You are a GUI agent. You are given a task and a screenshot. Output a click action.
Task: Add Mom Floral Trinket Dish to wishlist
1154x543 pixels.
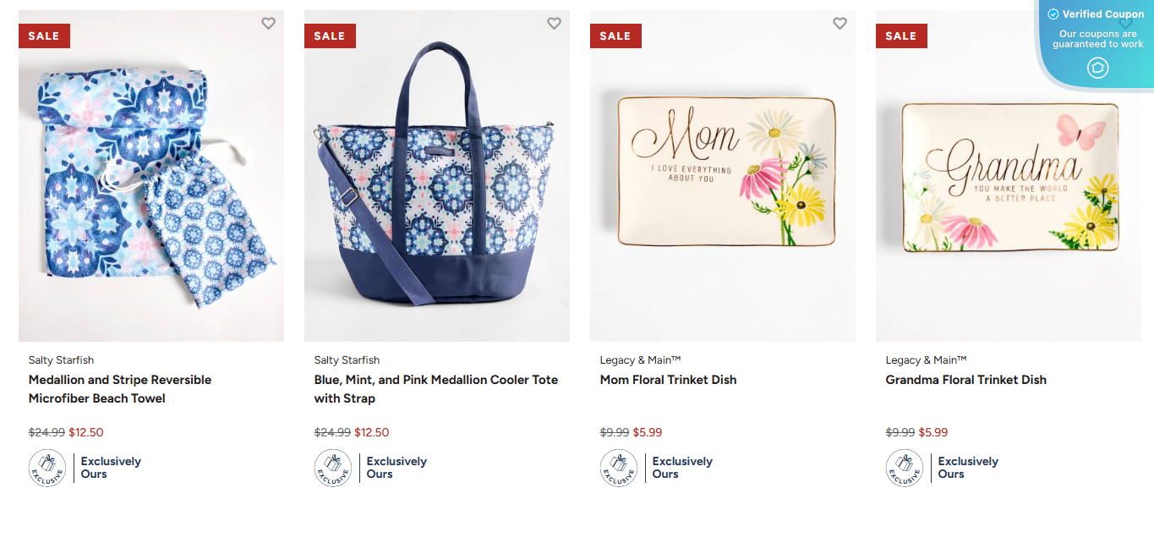pyautogui.click(x=840, y=24)
